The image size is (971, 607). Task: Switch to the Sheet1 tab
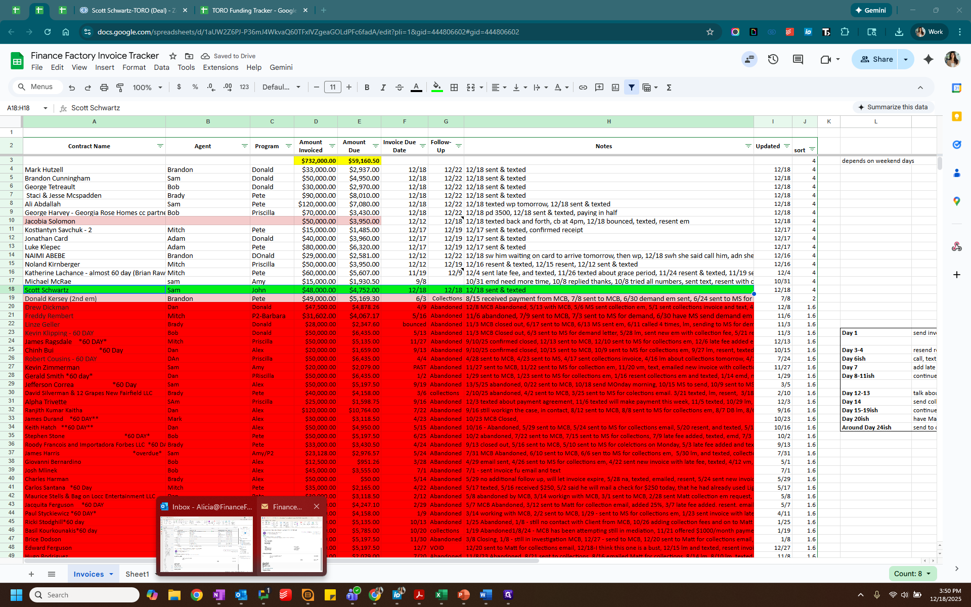click(137, 574)
